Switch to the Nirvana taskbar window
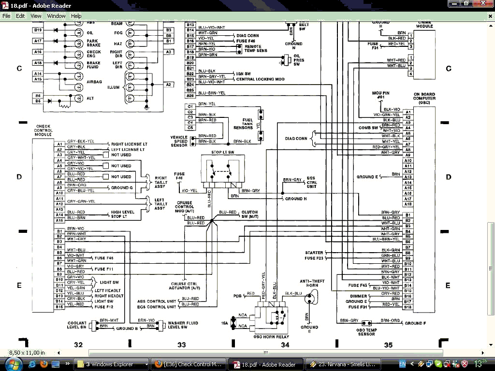Image resolution: width=495 pixels, height=371 pixels. tap(343, 364)
